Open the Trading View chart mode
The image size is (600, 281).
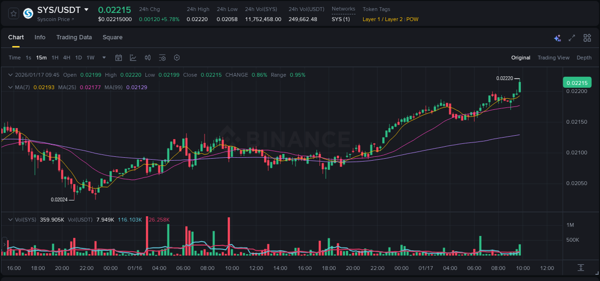point(553,58)
